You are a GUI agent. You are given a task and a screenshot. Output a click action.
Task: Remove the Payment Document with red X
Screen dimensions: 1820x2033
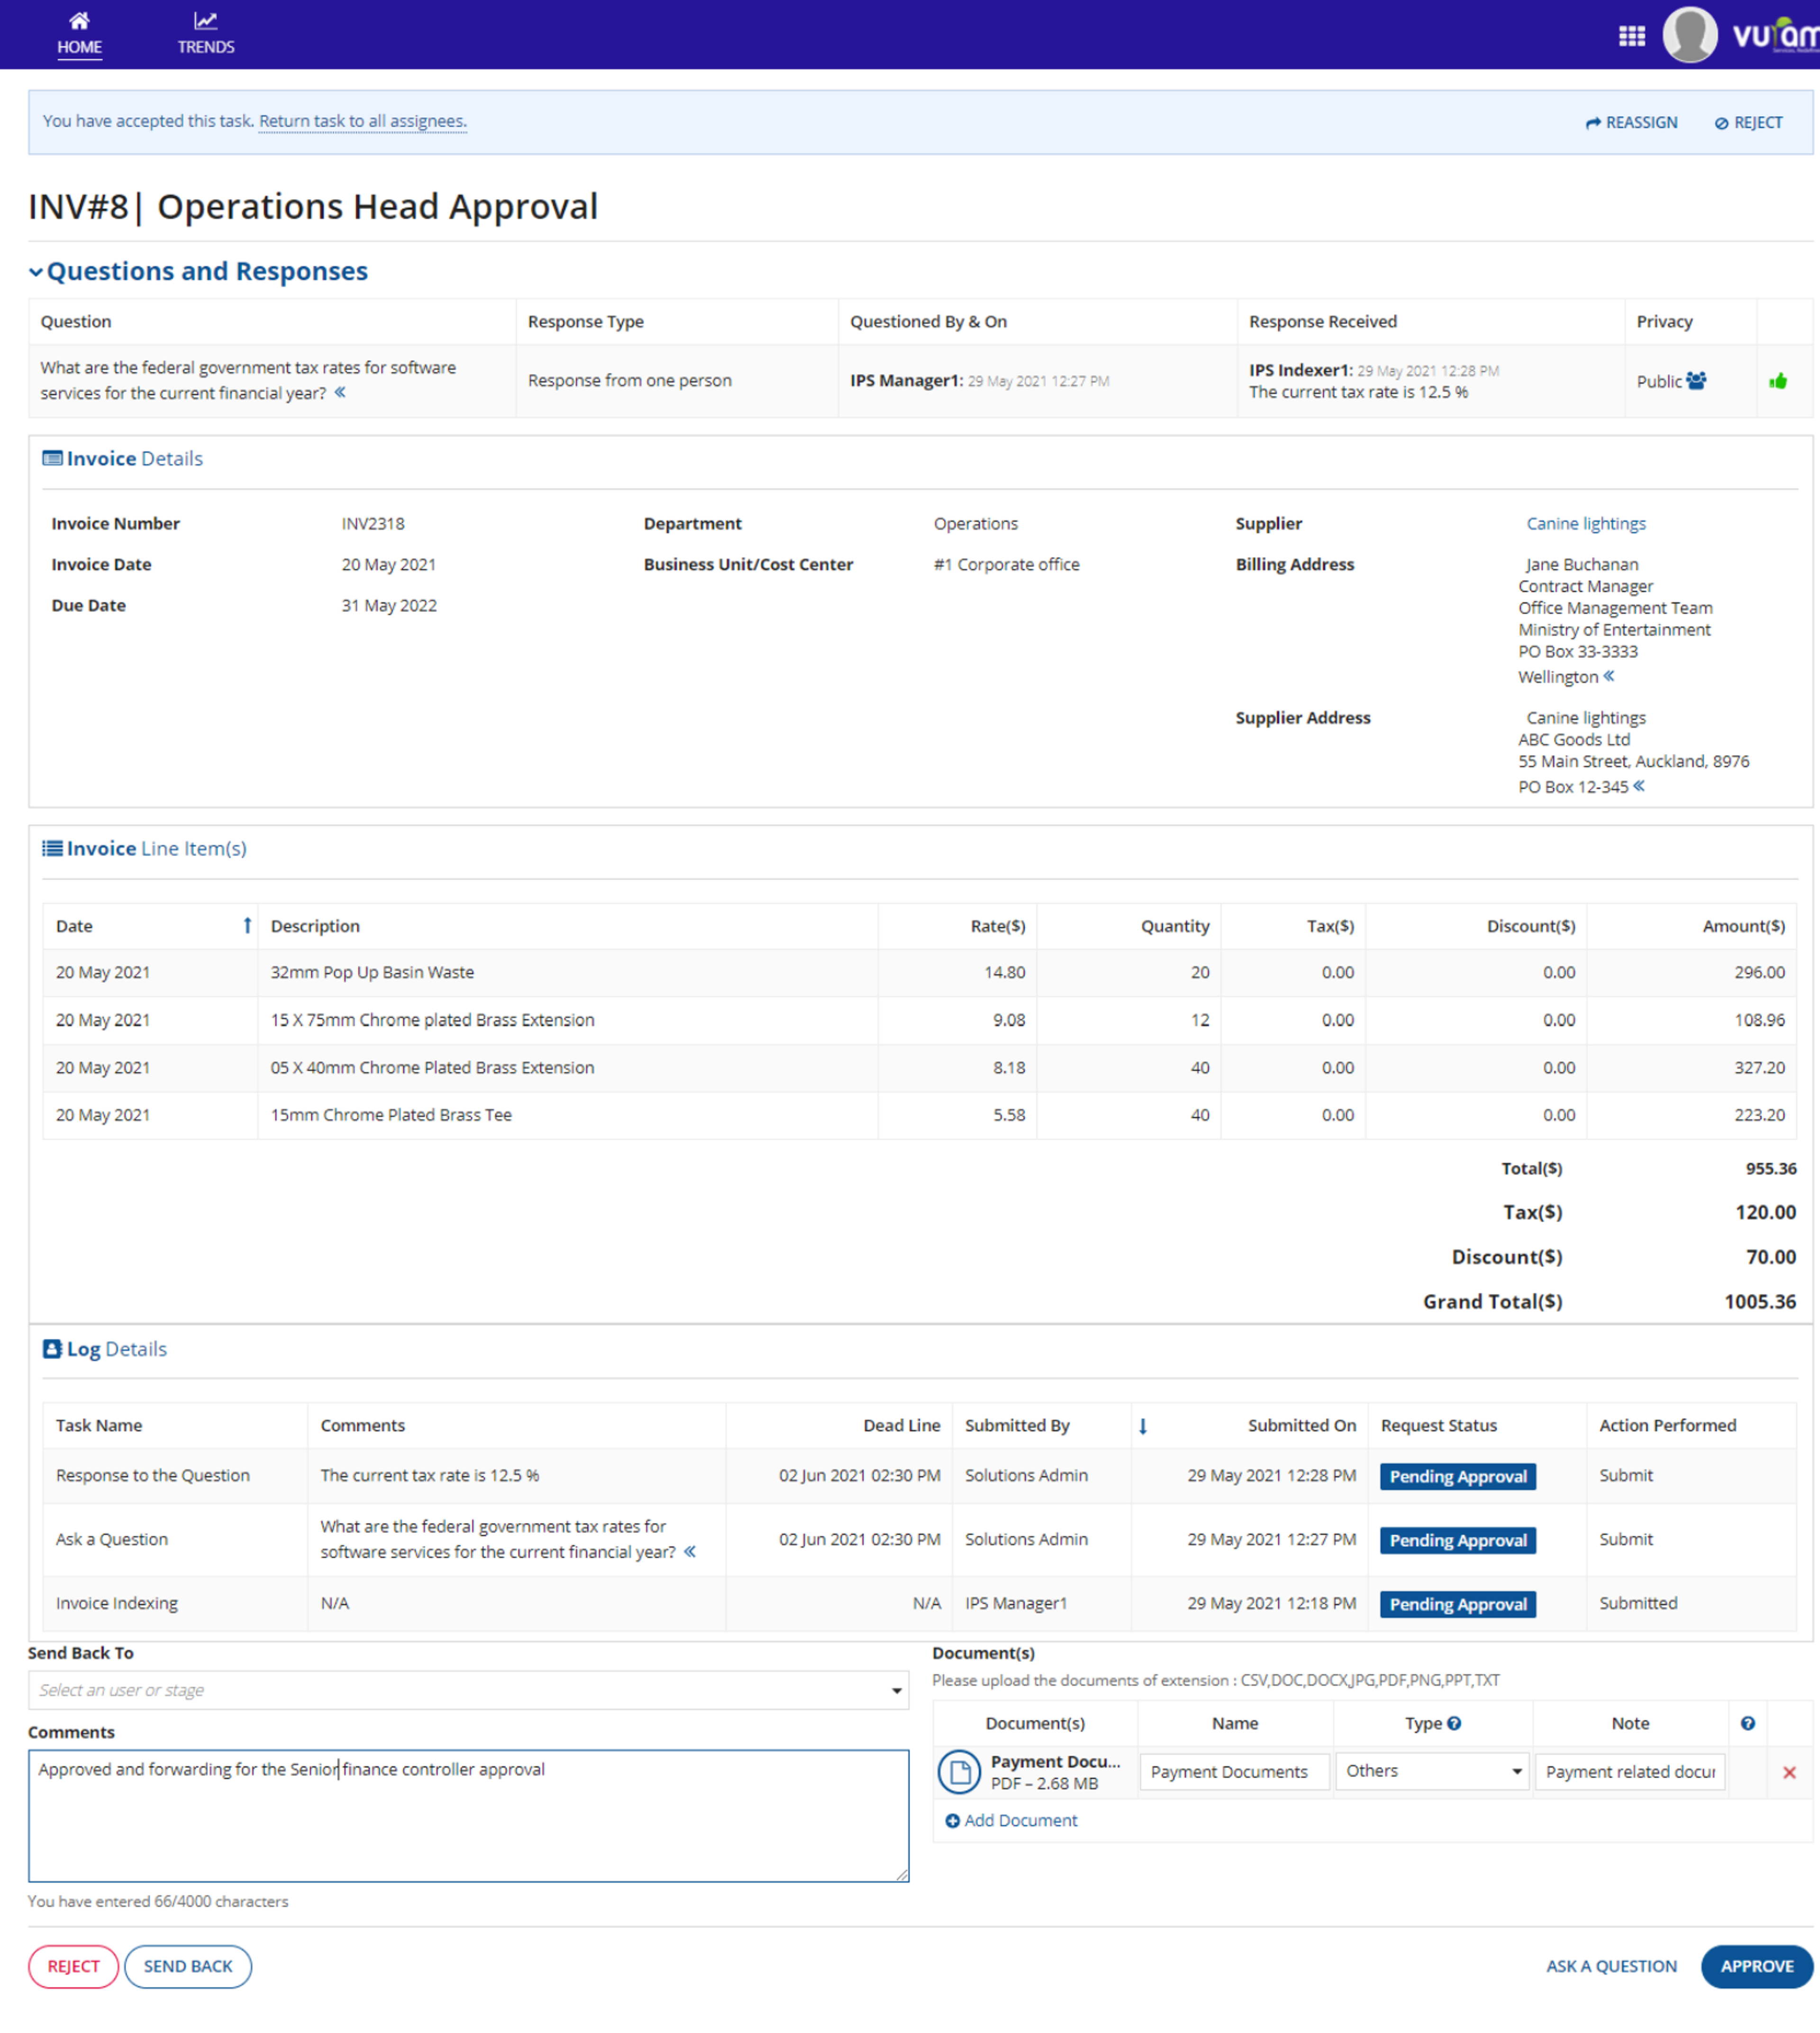pos(1789,1772)
